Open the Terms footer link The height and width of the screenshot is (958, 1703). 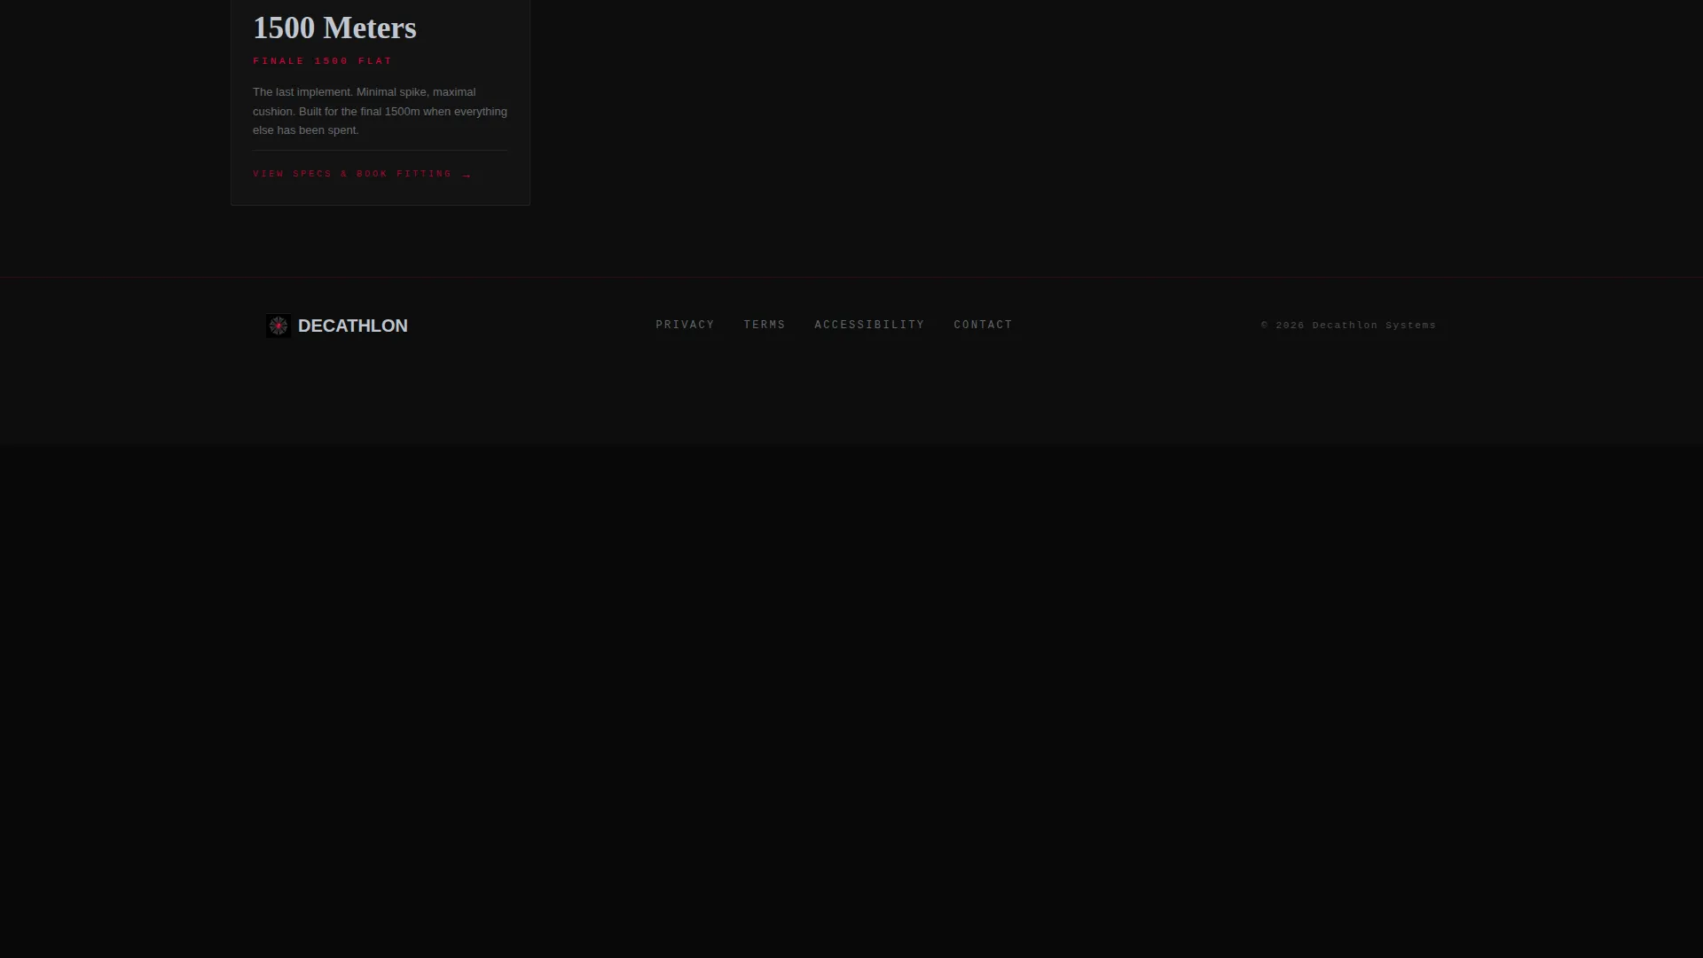pos(765,325)
